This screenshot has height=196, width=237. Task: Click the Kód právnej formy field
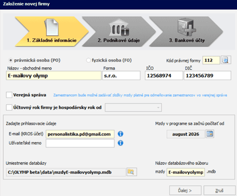tap(211, 61)
